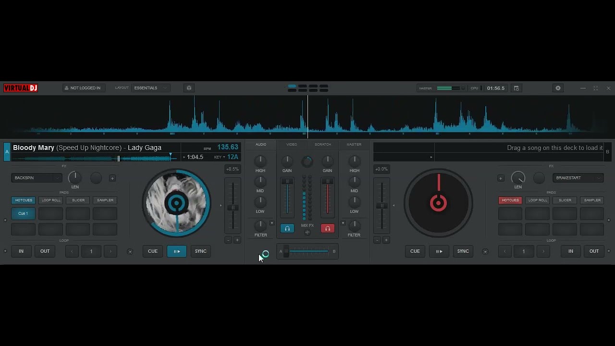The height and width of the screenshot is (346, 615).
Task: Click the cube icon beside the layout dropdown
Action: (x=189, y=88)
